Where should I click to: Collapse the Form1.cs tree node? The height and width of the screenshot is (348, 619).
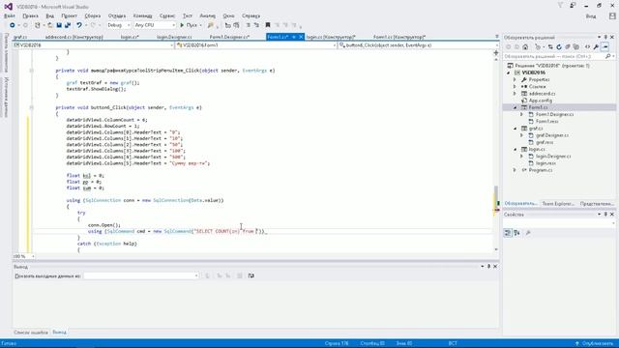(515, 107)
